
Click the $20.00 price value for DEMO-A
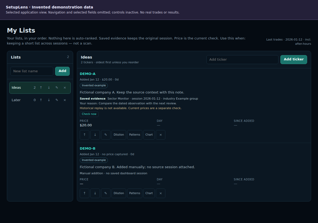pos(86,125)
